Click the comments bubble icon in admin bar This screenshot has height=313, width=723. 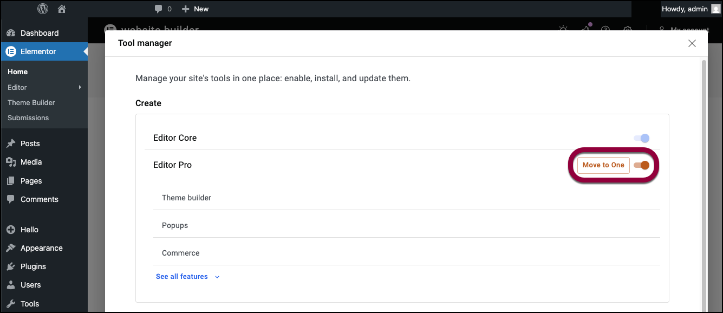pos(159,9)
